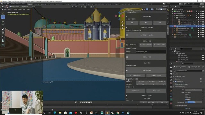The height and width of the screenshot is (115, 205).
Task: Select the Annotate tool in the left toolbar
Action: [x=3, y=37]
